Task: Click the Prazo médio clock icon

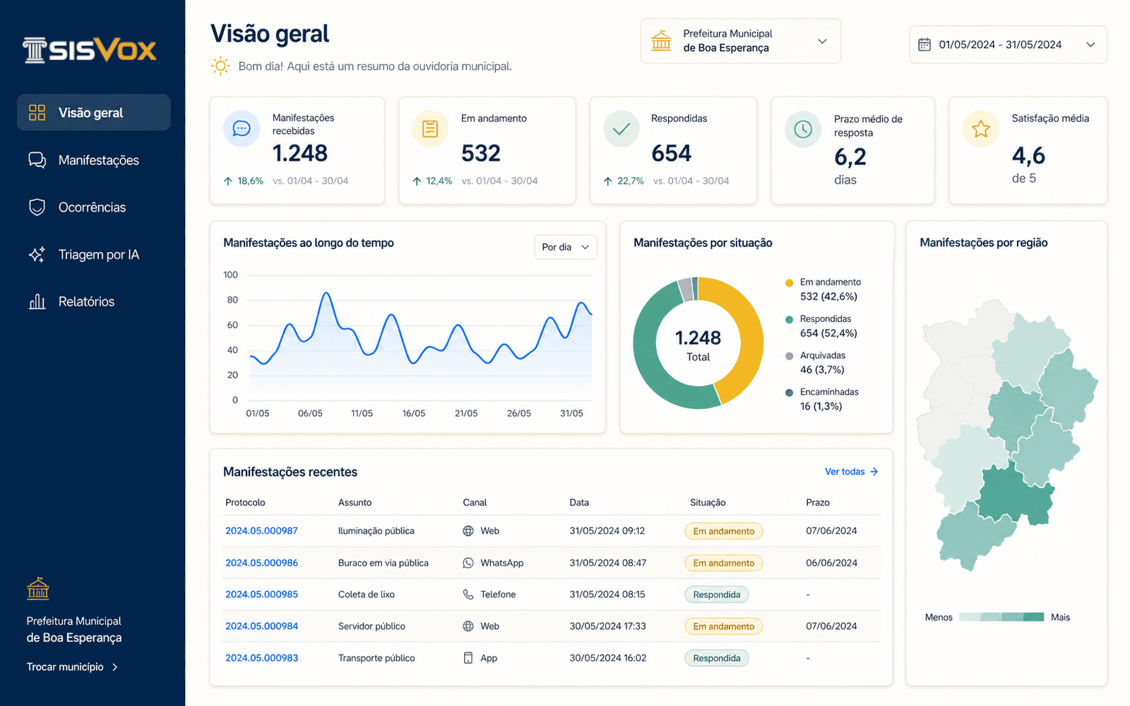Action: click(x=803, y=129)
